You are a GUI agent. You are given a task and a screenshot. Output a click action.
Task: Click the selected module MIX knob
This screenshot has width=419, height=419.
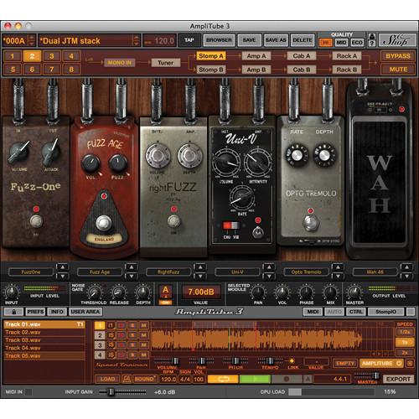tap(330, 292)
